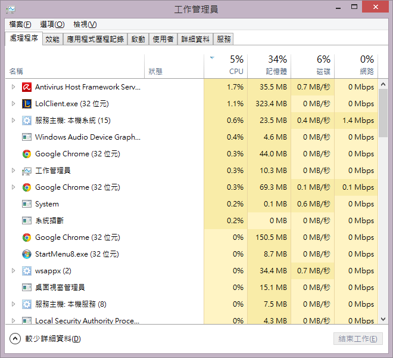This screenshot has height=358, width=393.
Task: Click the scrollbar down arrow
Action: [383, 319]
